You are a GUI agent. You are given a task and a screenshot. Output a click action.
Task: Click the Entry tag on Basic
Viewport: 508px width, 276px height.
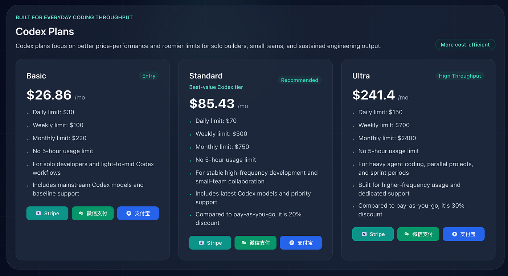(149, 76)
